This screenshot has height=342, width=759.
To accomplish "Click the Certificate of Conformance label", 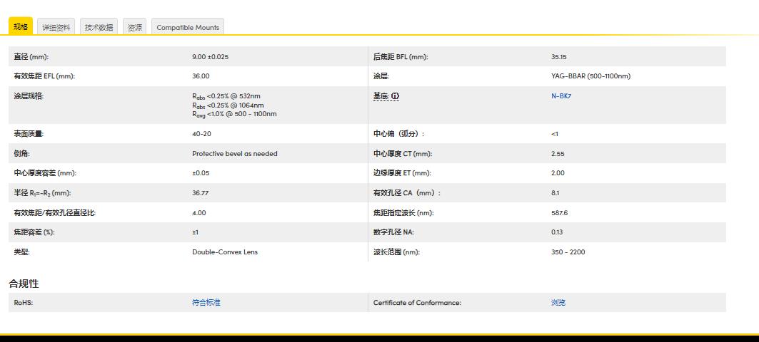I will [x=417, y=303].
